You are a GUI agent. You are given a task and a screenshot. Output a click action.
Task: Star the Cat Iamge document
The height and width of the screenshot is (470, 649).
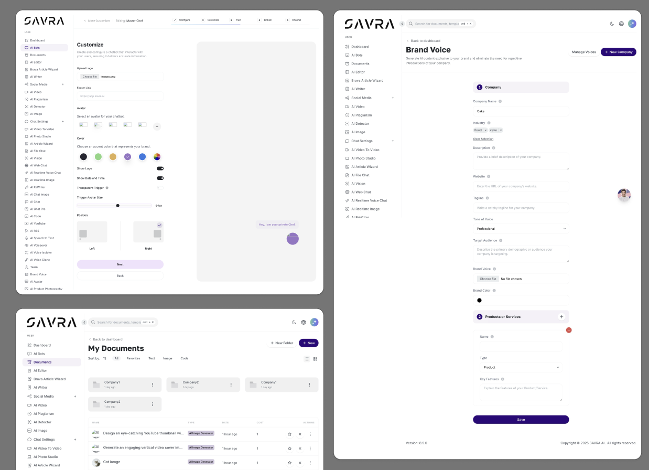[289, 463]
